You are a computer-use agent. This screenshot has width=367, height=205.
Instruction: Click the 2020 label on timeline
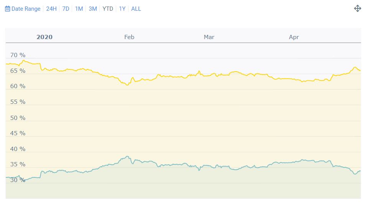44,37
